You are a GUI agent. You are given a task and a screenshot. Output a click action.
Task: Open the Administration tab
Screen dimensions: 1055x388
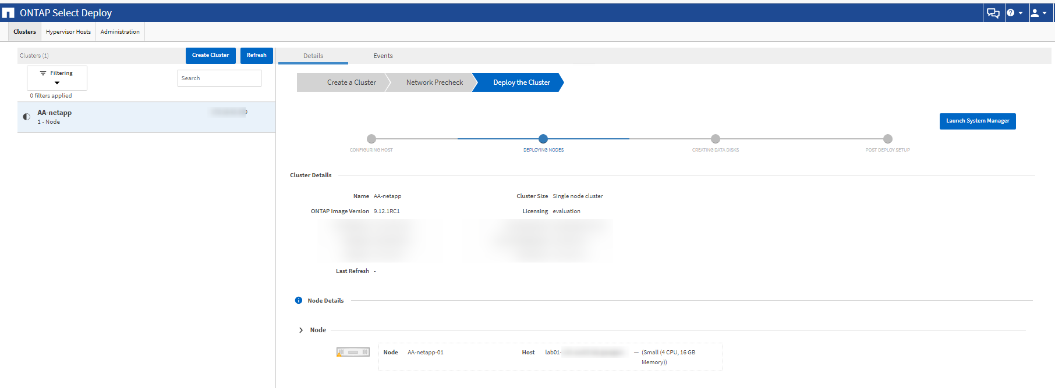(x=120, y=32)
